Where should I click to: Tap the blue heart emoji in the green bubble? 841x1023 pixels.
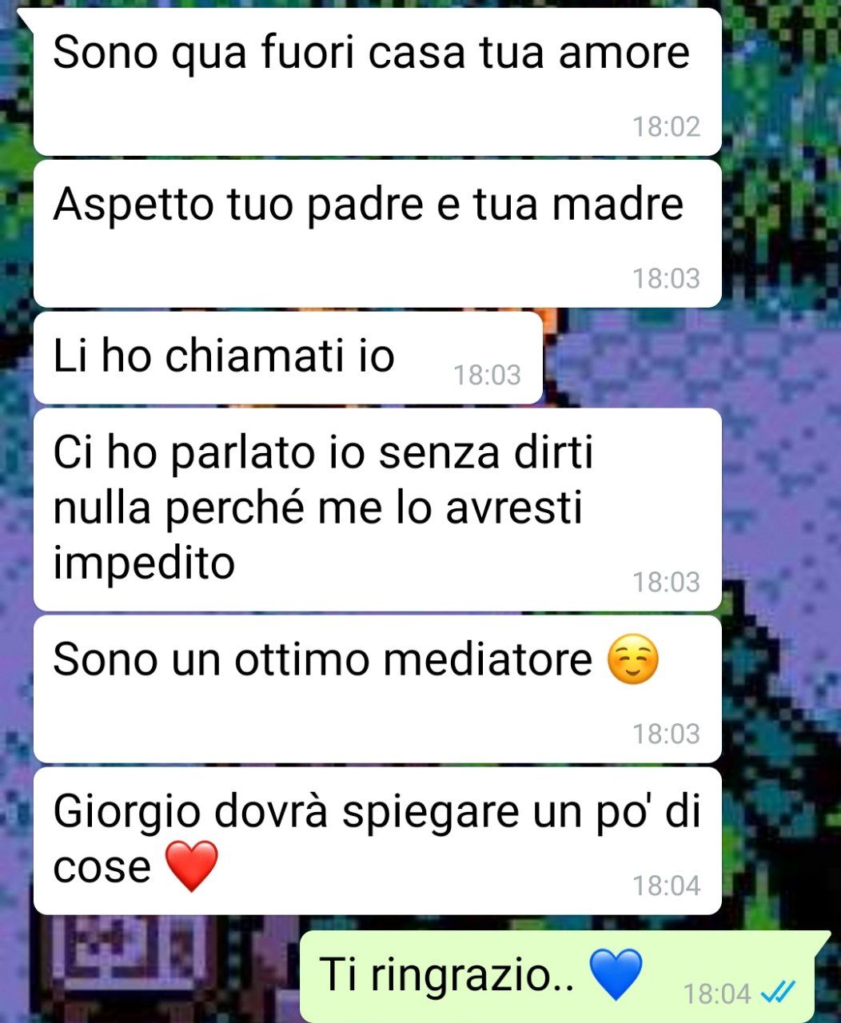click(x=616, y=974)
